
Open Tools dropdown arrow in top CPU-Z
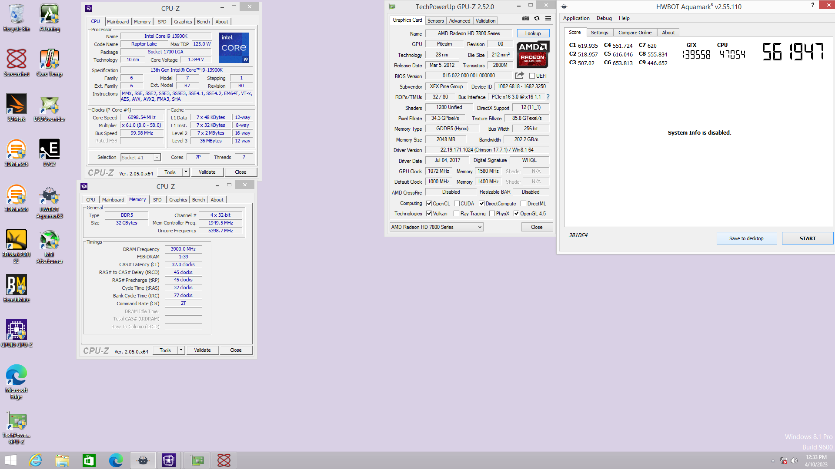coord(186,172)
